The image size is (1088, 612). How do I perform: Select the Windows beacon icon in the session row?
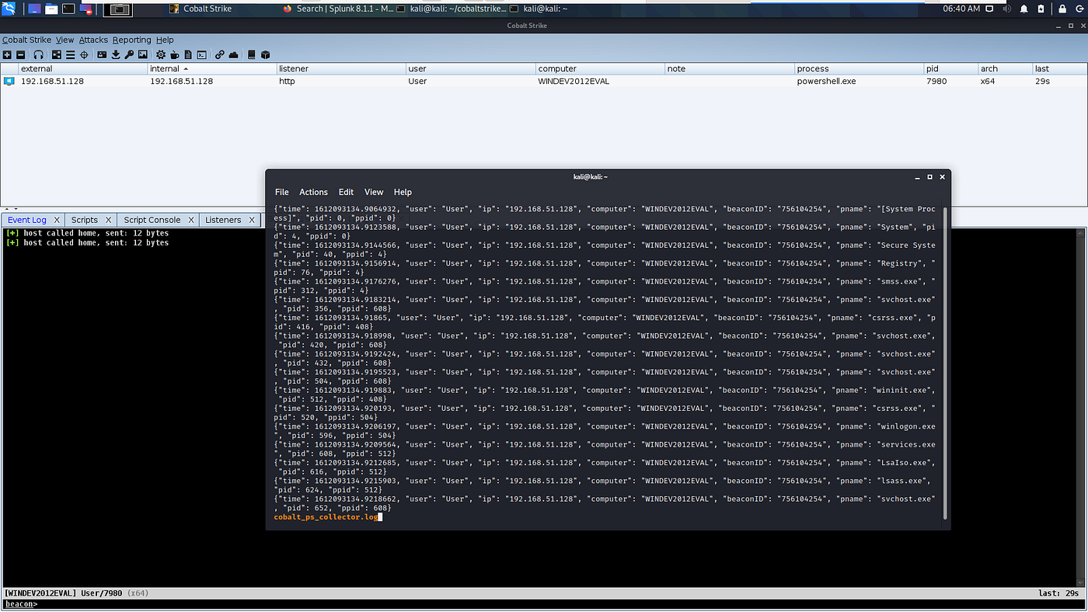point(9,81)
